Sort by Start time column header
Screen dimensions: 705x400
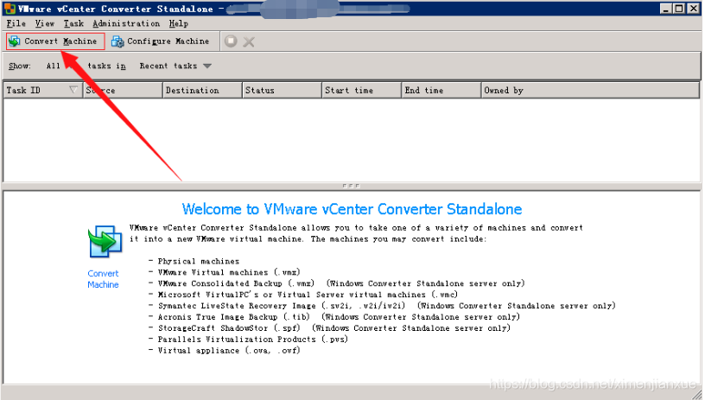(x=361, y=91)
